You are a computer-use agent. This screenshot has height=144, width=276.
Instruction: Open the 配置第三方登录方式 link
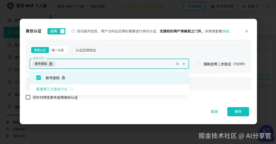pyautogui.click(x=52, y=89)
